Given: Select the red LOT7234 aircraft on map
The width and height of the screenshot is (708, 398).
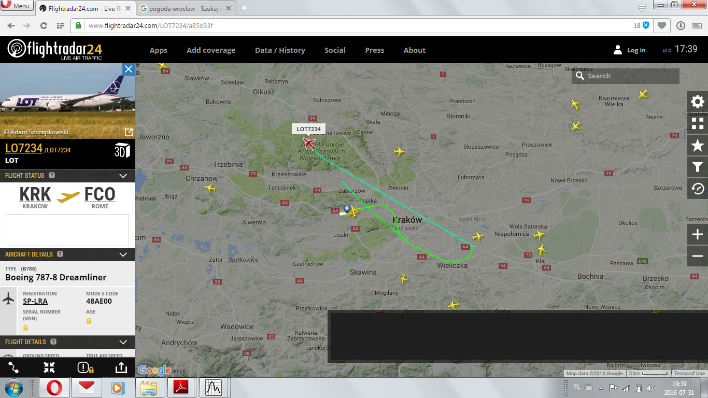Looking at the screenshot, I should pyautogui.click(x=309, y=143).
